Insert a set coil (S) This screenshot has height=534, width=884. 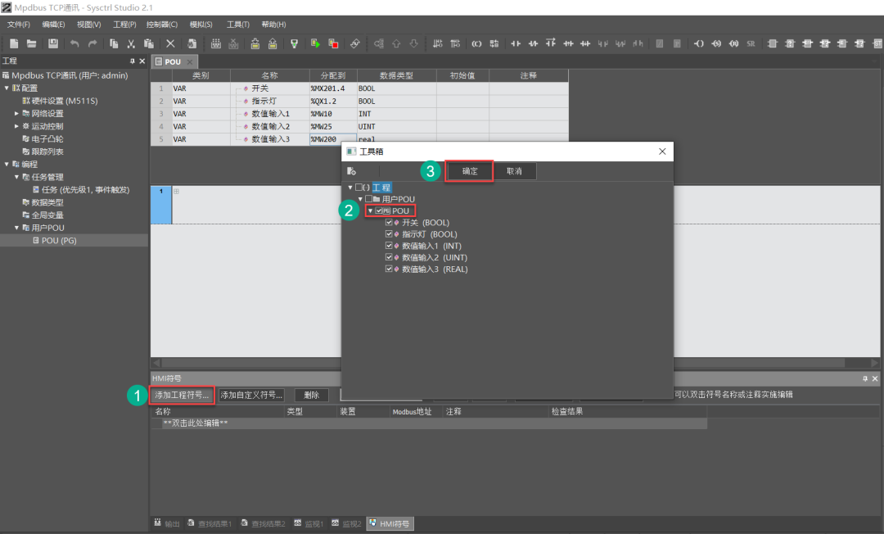coord(716,43)
